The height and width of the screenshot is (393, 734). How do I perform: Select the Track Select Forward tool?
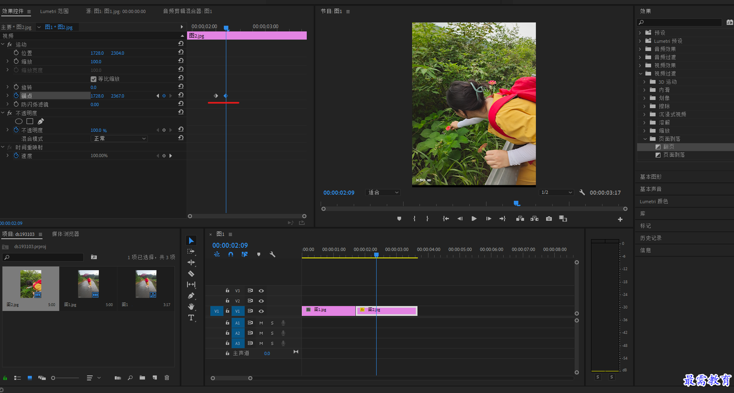click(191, 251)
